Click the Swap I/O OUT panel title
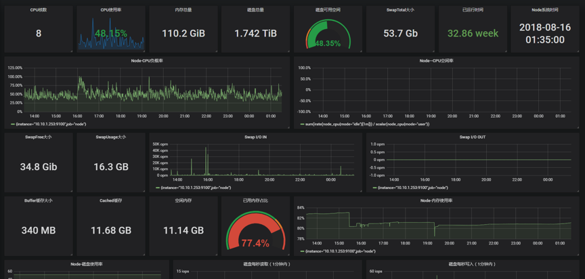Image resolution: width=585 pixels, height=279 pixels. coord(473,137)
